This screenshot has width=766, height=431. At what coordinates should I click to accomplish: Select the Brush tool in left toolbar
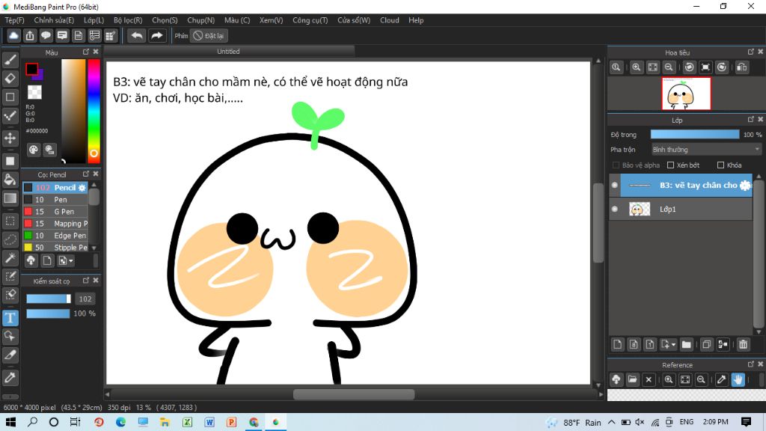coord(10,60)
